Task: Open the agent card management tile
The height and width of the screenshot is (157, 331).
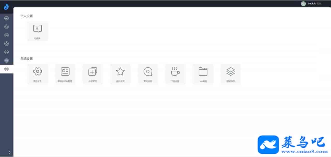Action: click(x=65, y=74)
